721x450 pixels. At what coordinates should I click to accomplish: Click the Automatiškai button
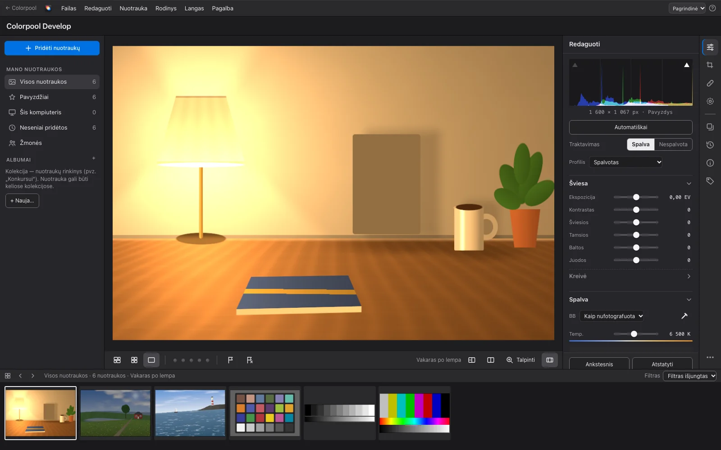click(x=630, y=127)
